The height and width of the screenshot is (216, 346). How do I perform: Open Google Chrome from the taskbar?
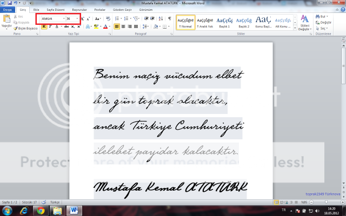[41, 211]
